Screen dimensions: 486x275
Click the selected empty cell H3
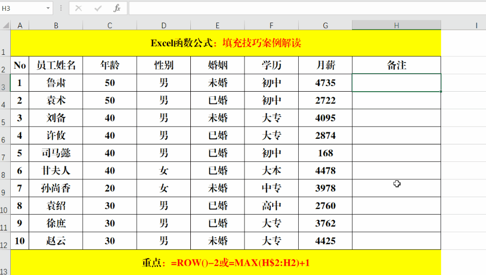396,82
